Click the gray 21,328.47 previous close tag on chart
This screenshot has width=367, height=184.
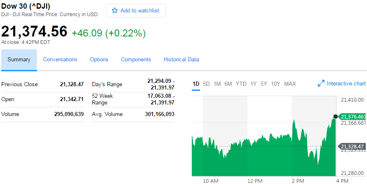tap(351, 147)
